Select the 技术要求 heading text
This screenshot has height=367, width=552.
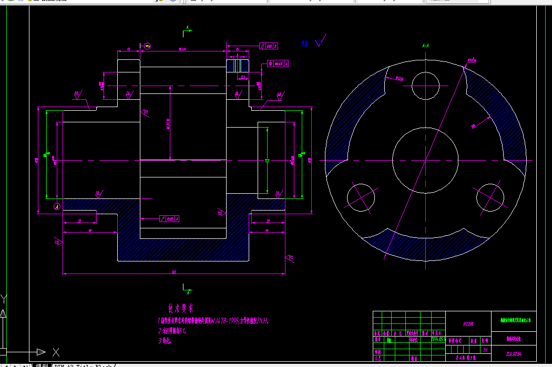coord(181,309)
